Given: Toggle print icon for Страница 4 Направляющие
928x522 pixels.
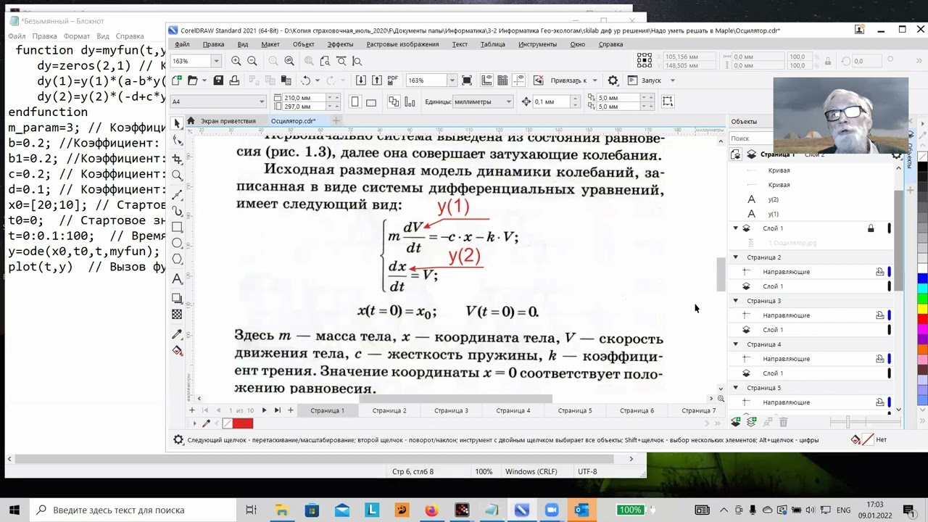Looking at the screenshot, I should [879, 359].
